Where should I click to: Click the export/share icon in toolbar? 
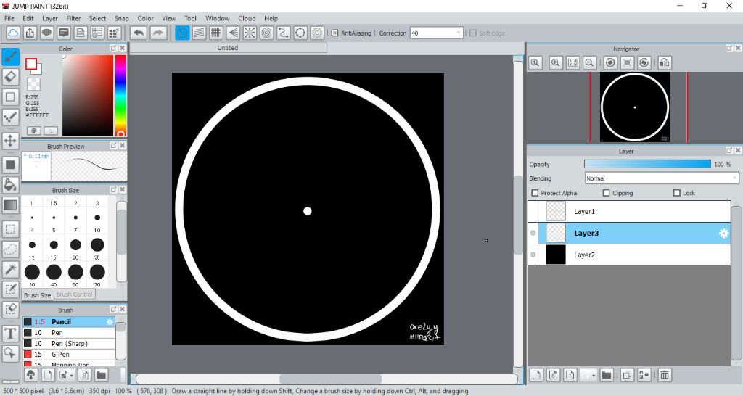point(30,33)
